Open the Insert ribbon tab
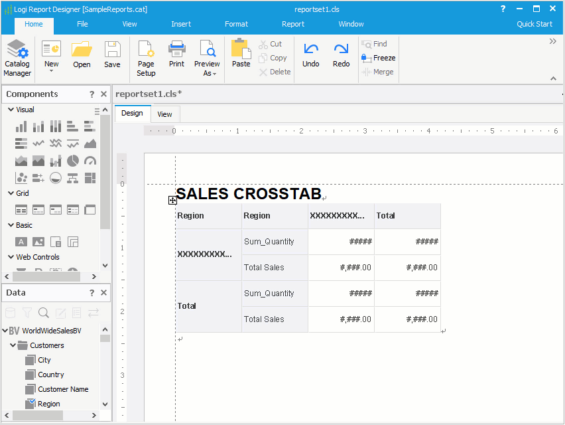 point(181,24)
